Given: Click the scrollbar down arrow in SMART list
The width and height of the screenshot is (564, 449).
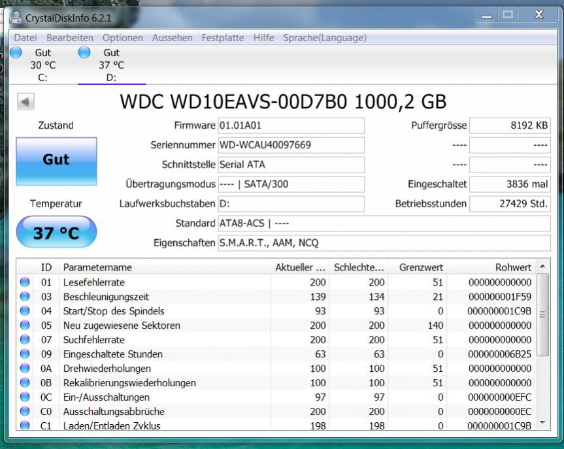Looking at the screenshot, I should pyautogui.click(x=543, y=422).
